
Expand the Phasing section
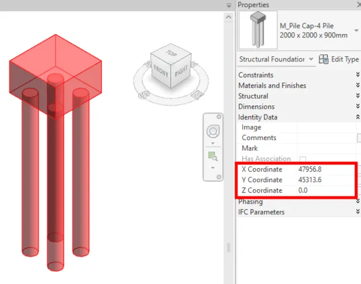pos(357,201)
